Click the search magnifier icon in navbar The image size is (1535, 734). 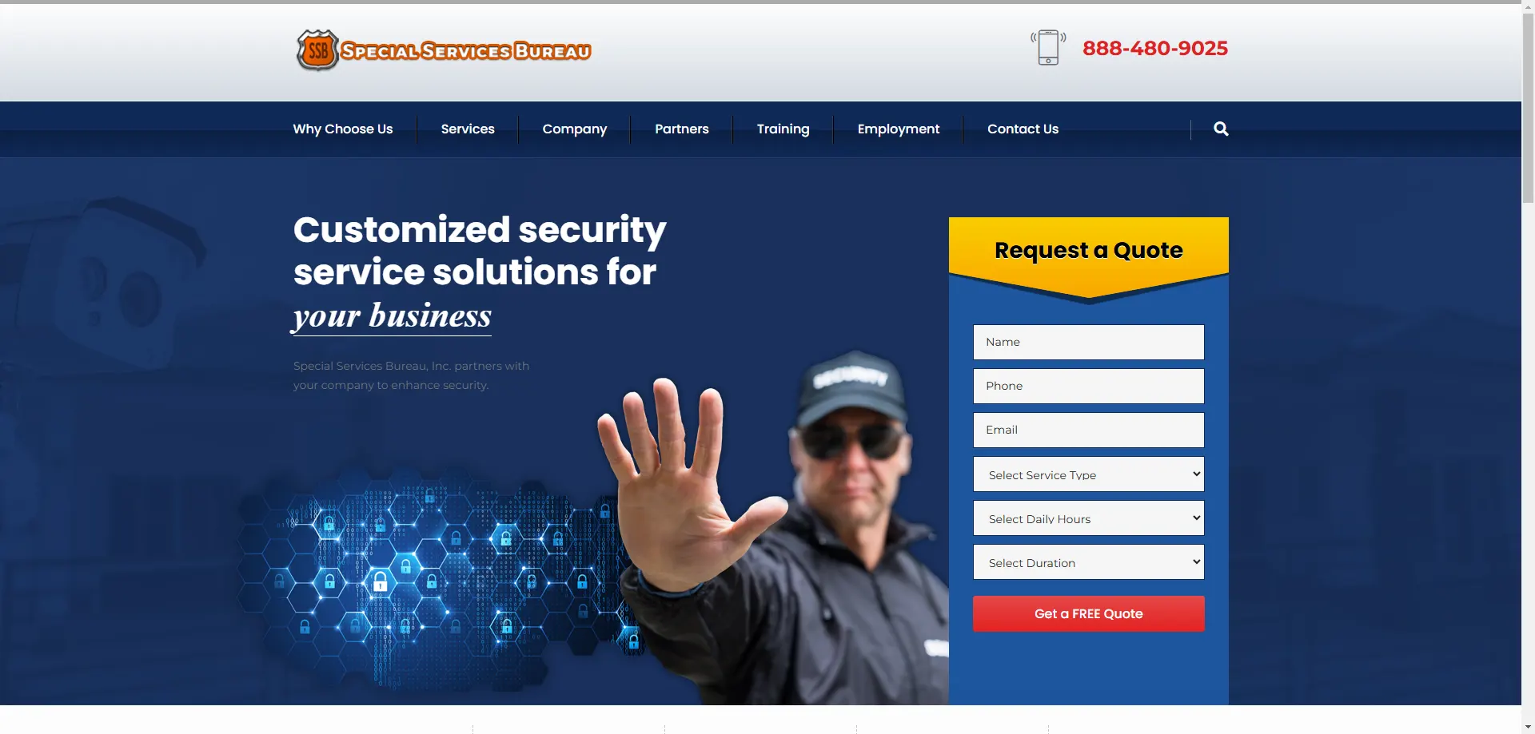1221,129
